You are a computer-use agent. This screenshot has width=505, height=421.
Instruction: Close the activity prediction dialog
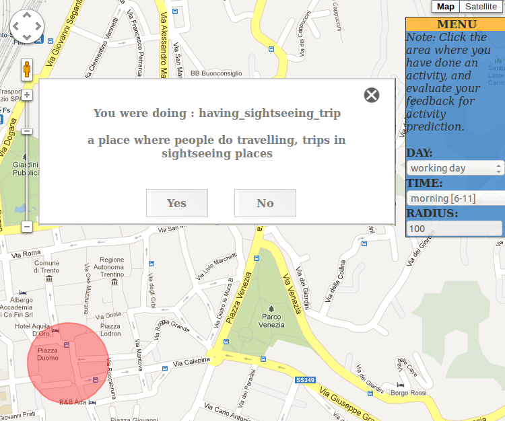coord(371,95)
